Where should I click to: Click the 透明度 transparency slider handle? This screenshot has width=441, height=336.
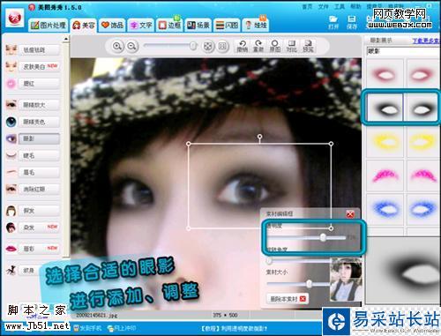(323, 237)
